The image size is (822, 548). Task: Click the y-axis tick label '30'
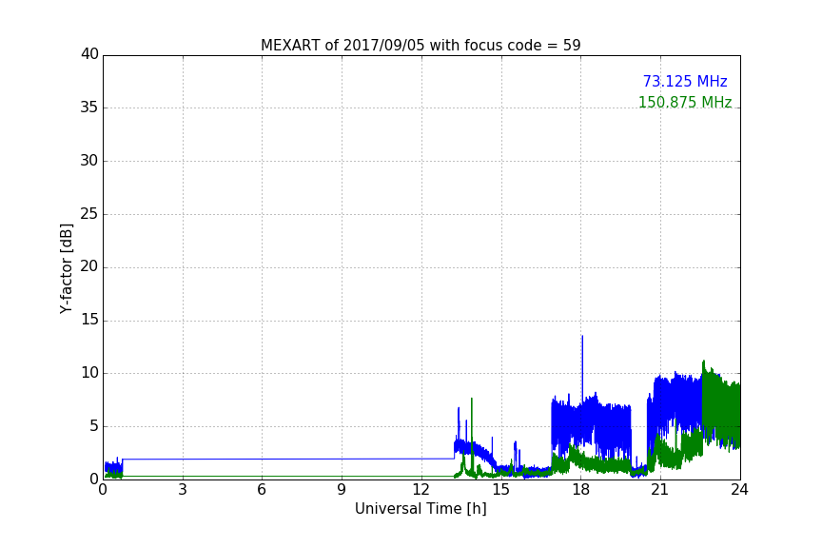[x=89, y=161]
